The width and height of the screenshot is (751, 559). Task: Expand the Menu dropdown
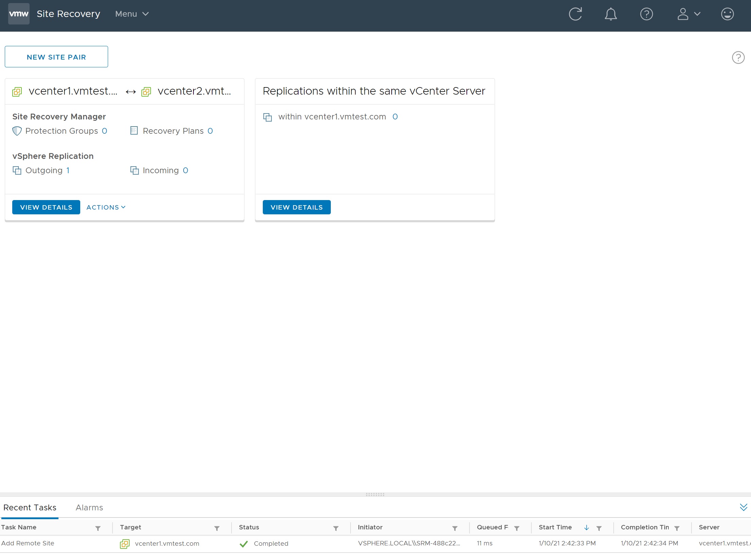[x=132, y=14]
